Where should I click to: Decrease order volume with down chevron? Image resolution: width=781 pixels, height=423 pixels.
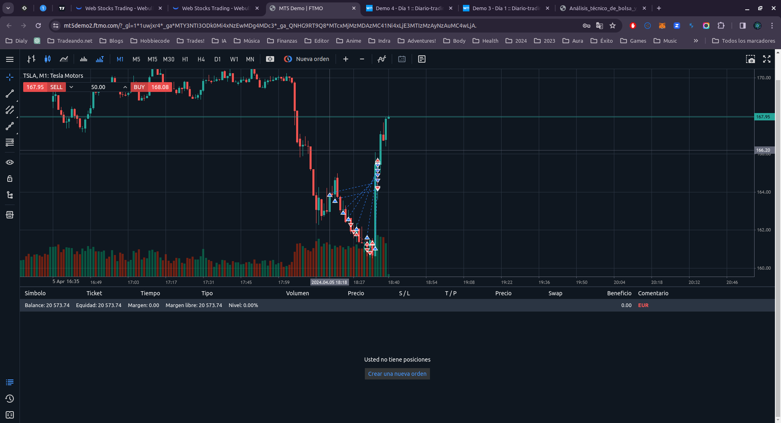71,87
